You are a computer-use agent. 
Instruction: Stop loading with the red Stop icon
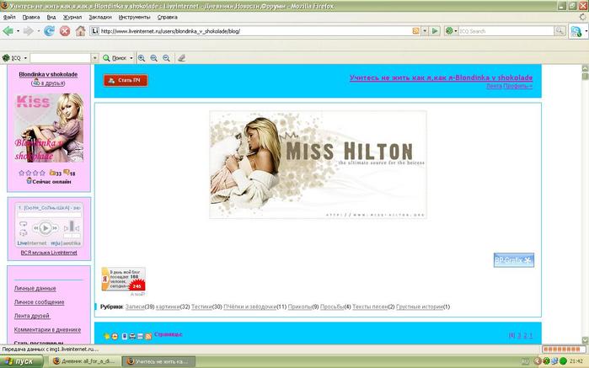(65, 31)
